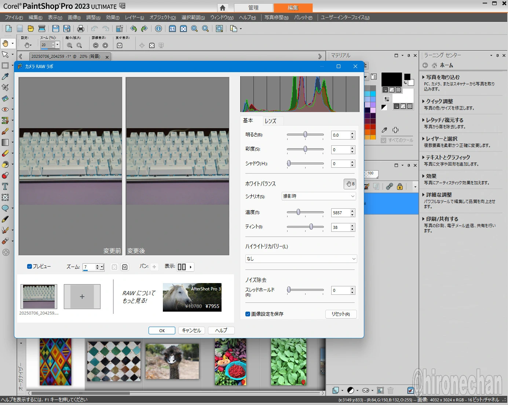508x405 pixels.
Task: Click the 1:1 zoom icon in main toolbar
Action: pyautogui.click(x=172, y=29)
